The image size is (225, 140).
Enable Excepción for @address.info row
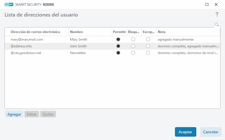pyautogui.click(x=148, y=46)
